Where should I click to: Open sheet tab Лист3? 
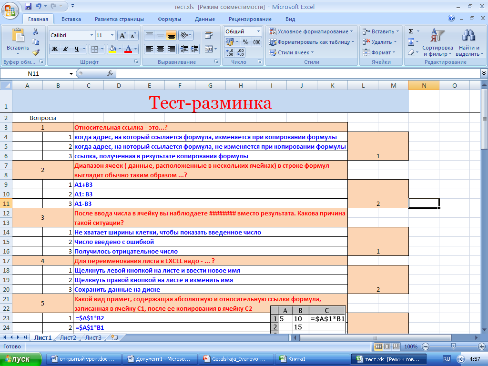tap(93, 337)
